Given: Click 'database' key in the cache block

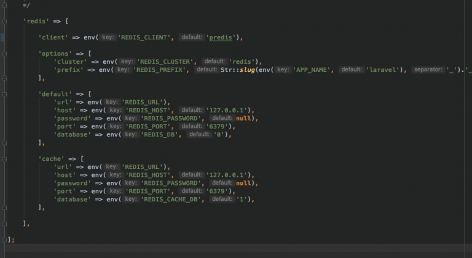Looking at the screenshot, I should (73, 199).
